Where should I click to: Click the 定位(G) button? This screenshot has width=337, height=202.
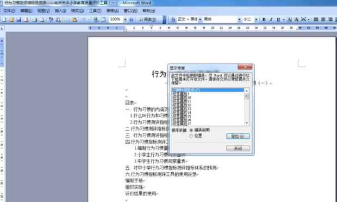238,136
